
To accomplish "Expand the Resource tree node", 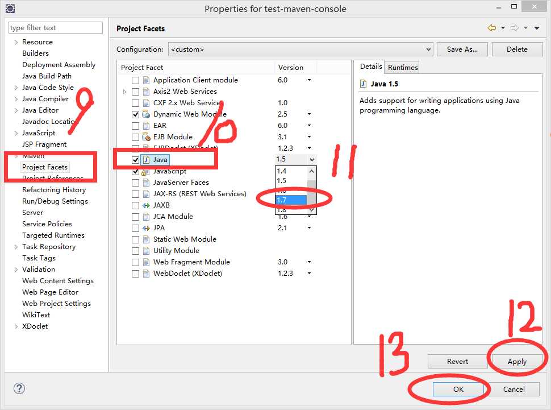I will tap(16, 42).
